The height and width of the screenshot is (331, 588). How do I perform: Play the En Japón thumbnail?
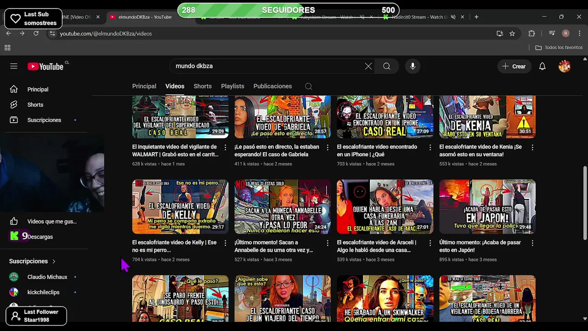click(x=487, y=207)
